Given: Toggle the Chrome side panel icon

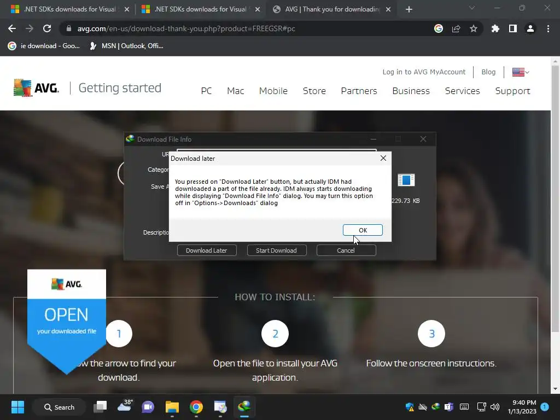Looking at the screenshot, I should point(513,28).
